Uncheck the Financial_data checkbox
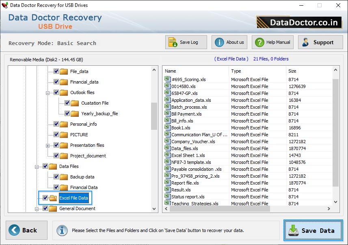 [x=56, y=82]
